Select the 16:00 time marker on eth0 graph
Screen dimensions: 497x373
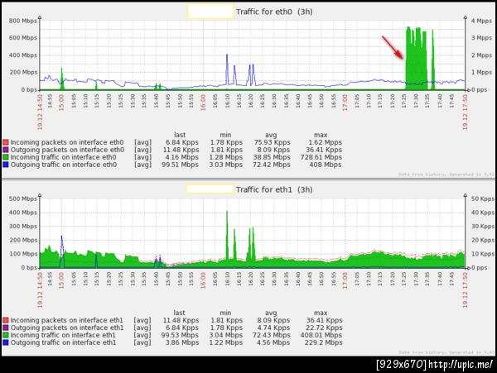click(x=203, y=103)
